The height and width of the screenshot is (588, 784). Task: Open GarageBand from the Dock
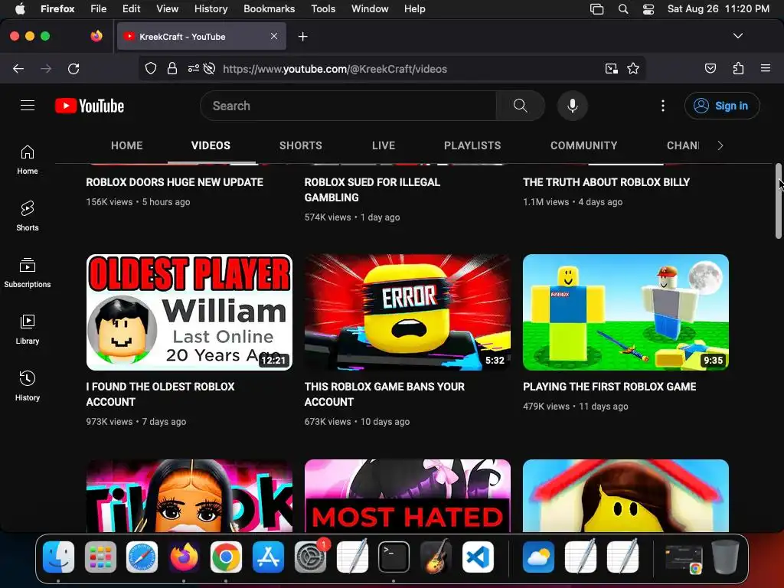pyautogui.click(x=436, y=557)
